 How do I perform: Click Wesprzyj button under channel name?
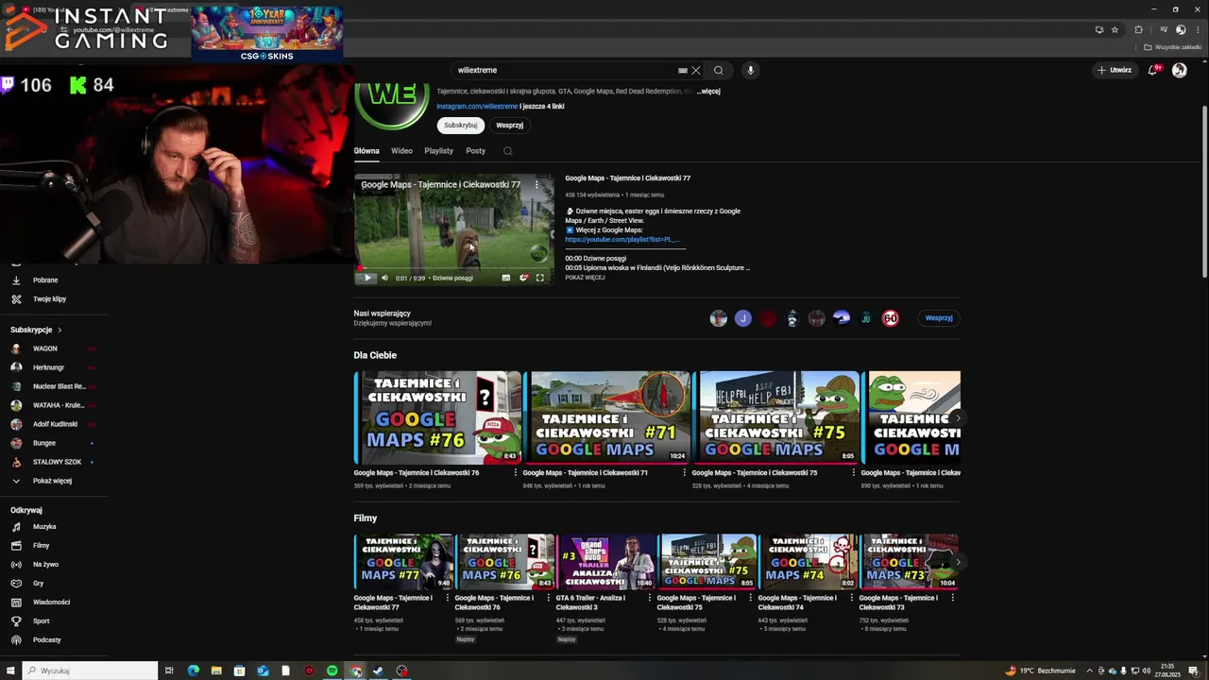point(509,125)
